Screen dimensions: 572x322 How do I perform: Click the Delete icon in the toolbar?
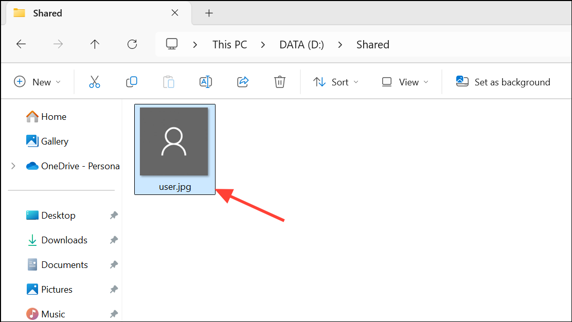point(279,82)
